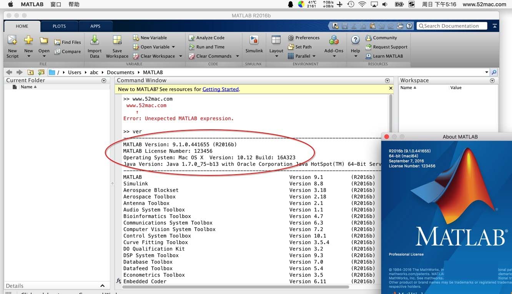Click the Command Window vertical scrollbar

(x=391, y=115)
